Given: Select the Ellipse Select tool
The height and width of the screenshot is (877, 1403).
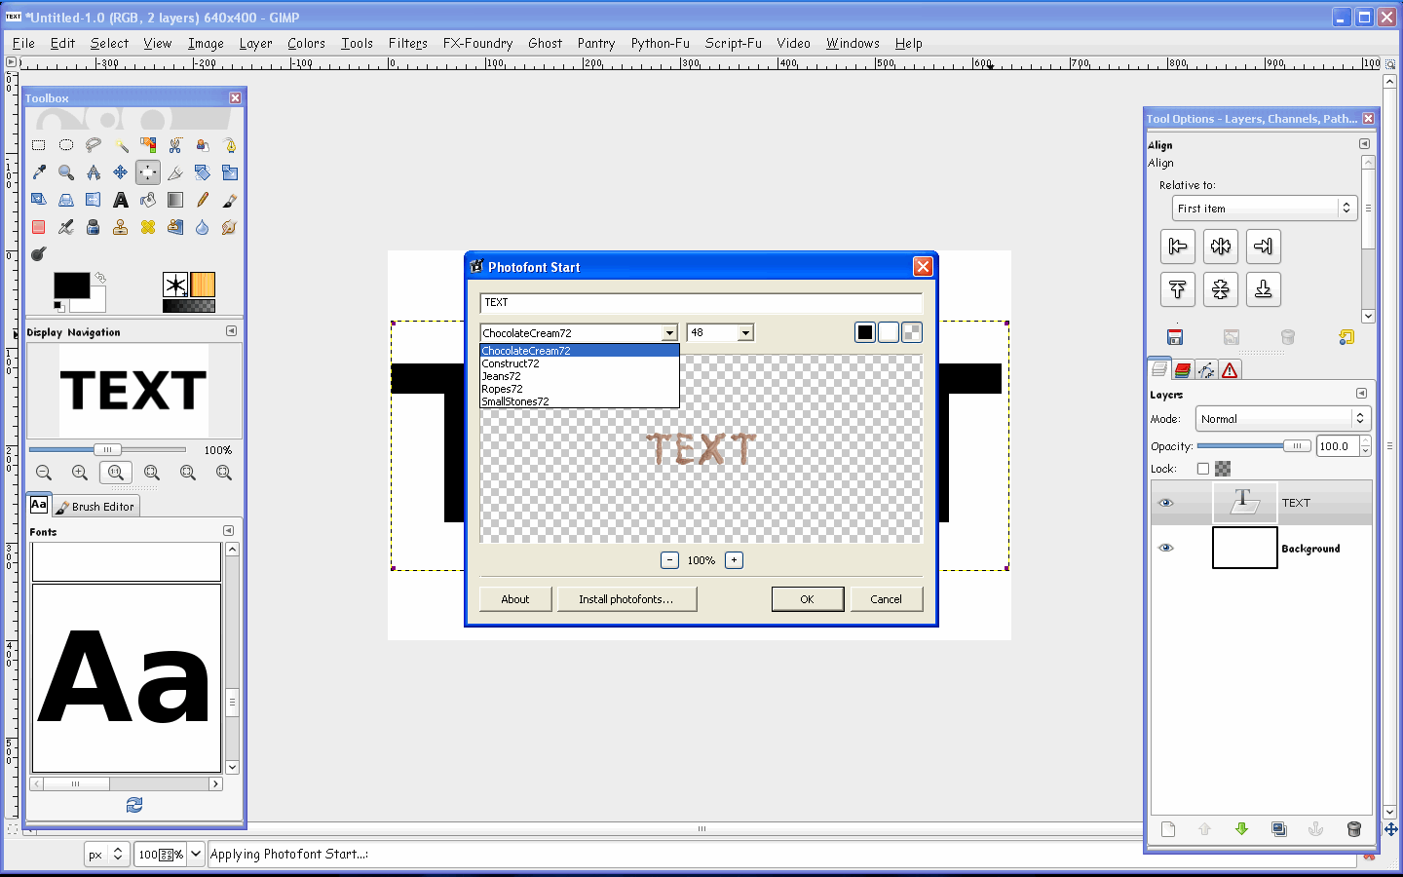Looking at the screenshot, I should [x=66, y=145].
